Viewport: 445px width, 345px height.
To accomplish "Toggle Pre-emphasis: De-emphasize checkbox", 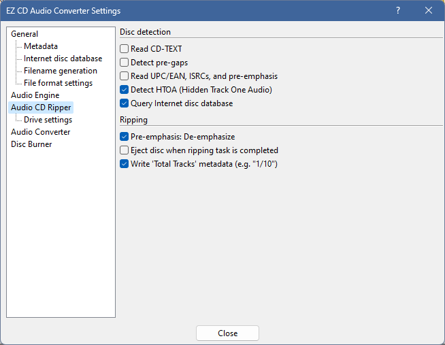I will (125, 137).
